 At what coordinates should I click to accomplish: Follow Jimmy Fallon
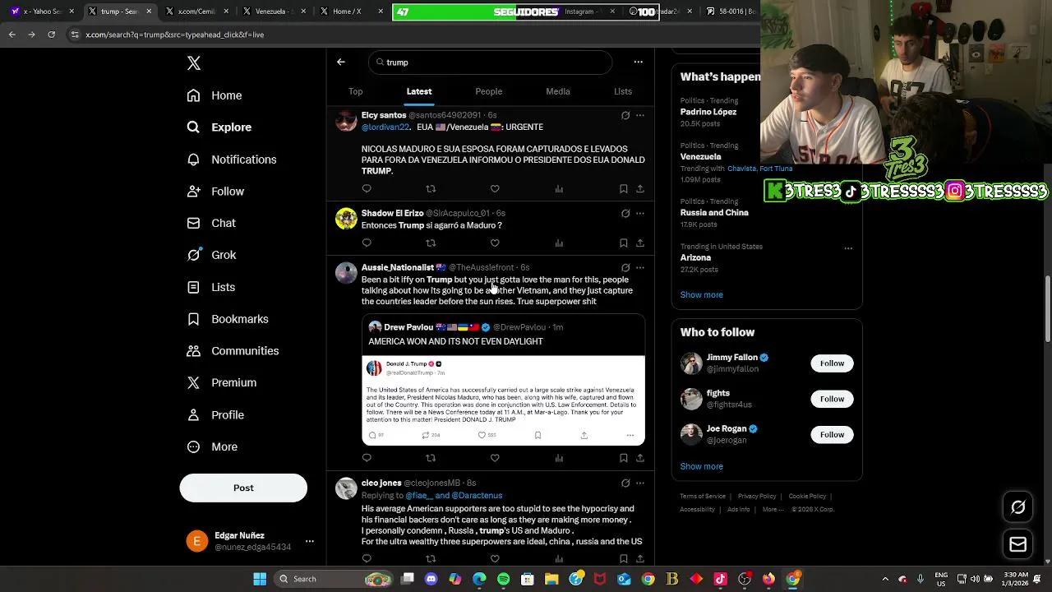(x=832, y=363)
